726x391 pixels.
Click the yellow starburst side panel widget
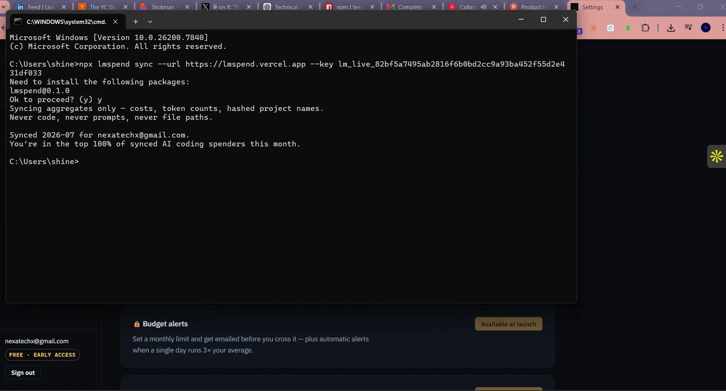pos(717,156)
